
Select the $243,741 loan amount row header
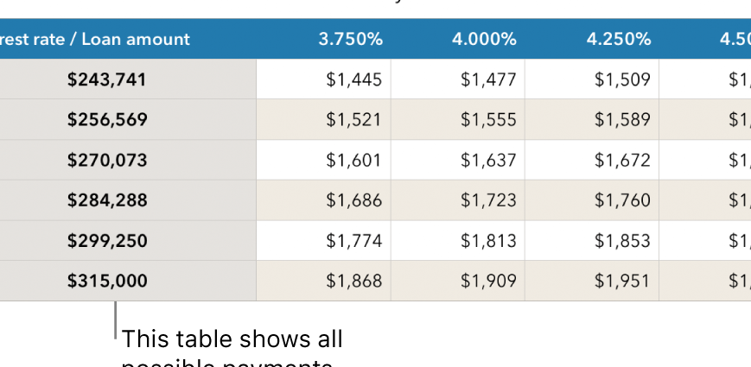click(107, 79)
